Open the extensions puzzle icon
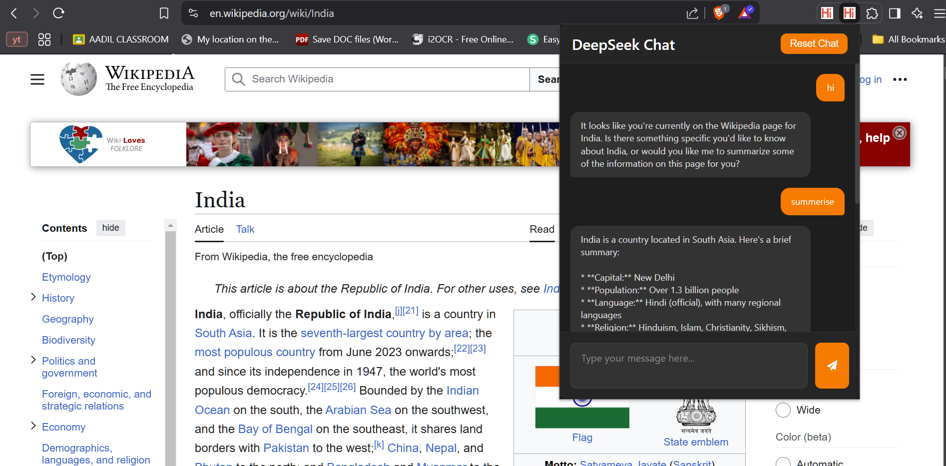946x466 pixels. pos(872,13)
